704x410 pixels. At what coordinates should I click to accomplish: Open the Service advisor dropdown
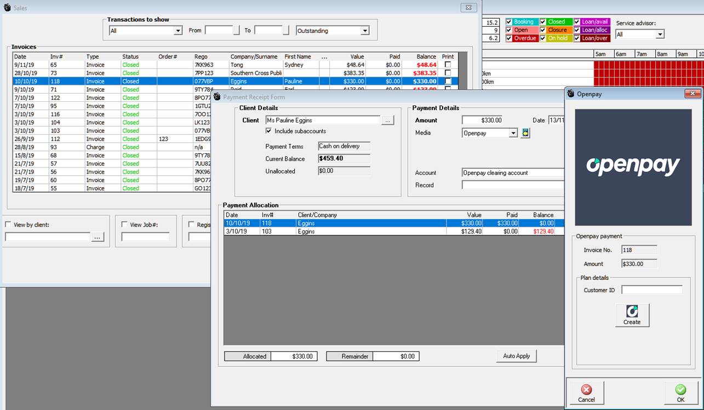pyautogui.click(x=660, y=34)
